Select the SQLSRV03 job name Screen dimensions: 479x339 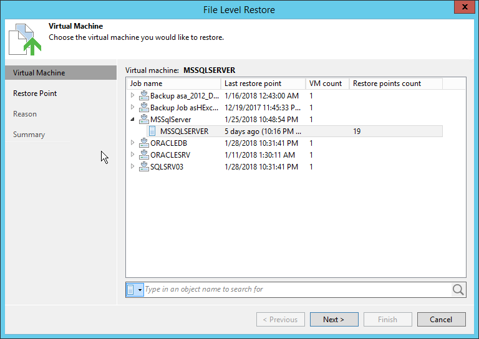(x=167, y=167)
